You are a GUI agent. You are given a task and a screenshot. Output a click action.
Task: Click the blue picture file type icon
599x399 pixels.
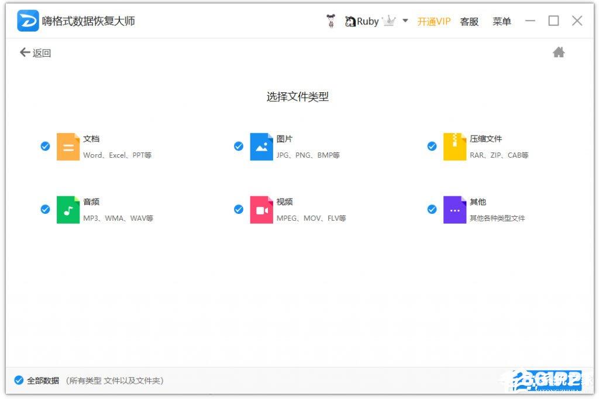261,147
